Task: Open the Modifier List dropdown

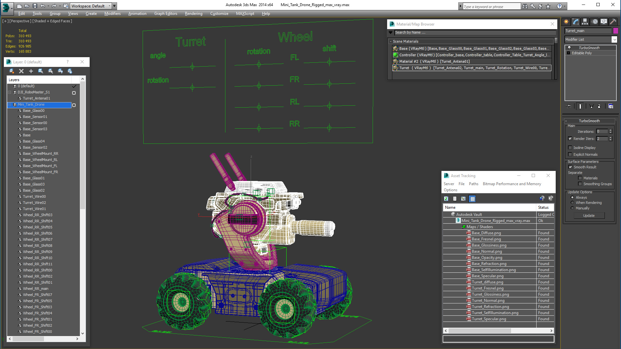Action: [614, 39]
